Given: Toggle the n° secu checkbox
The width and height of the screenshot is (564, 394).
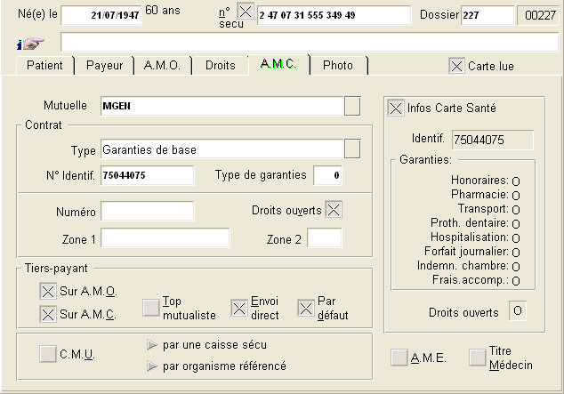Looking at the screenshot, I should pyautogui.click(x=246, y=12).
